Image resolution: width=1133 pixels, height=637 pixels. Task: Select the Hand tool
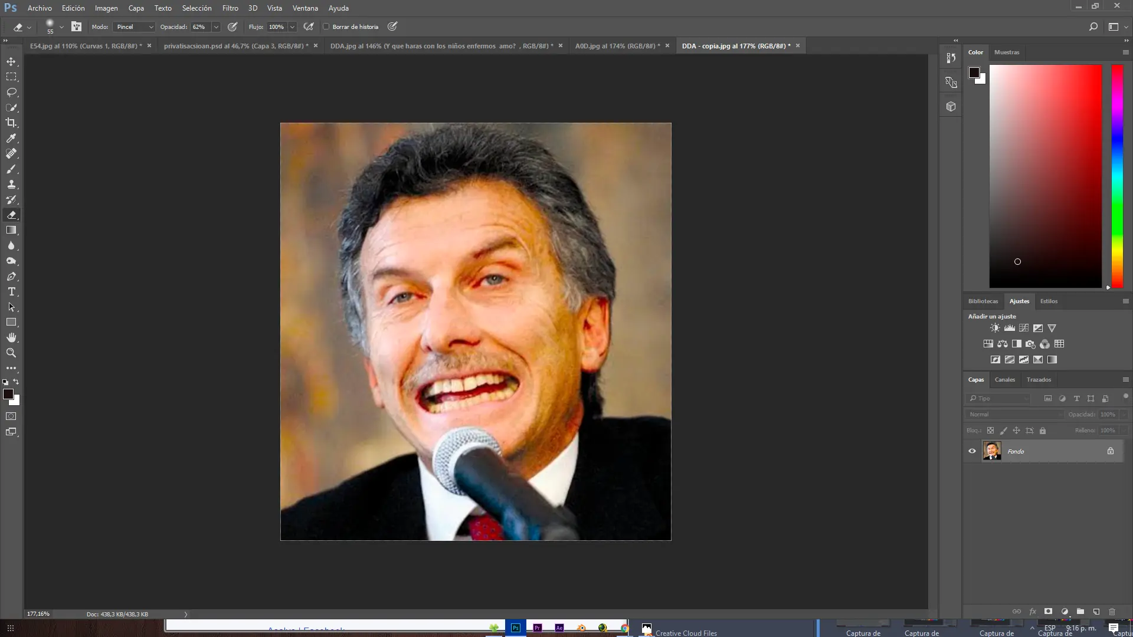pyautogui.click(x=11, y=337)
